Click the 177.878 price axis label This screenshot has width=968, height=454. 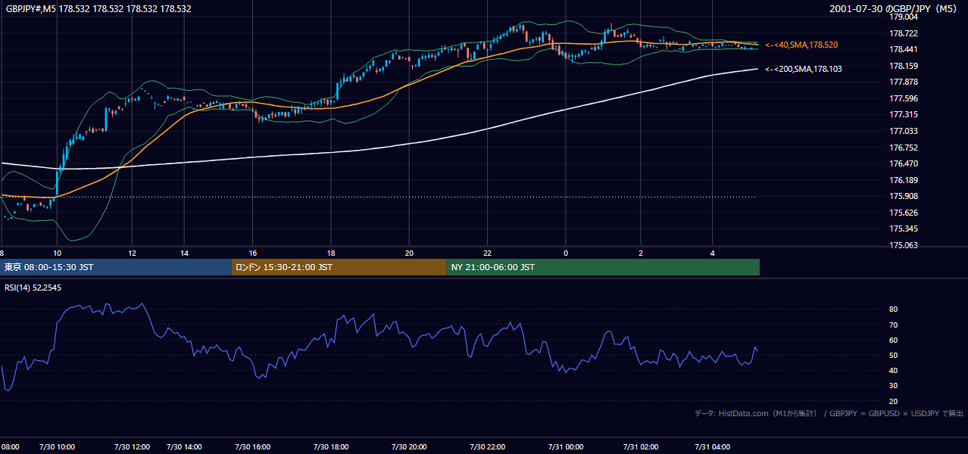tap(902, 82)
